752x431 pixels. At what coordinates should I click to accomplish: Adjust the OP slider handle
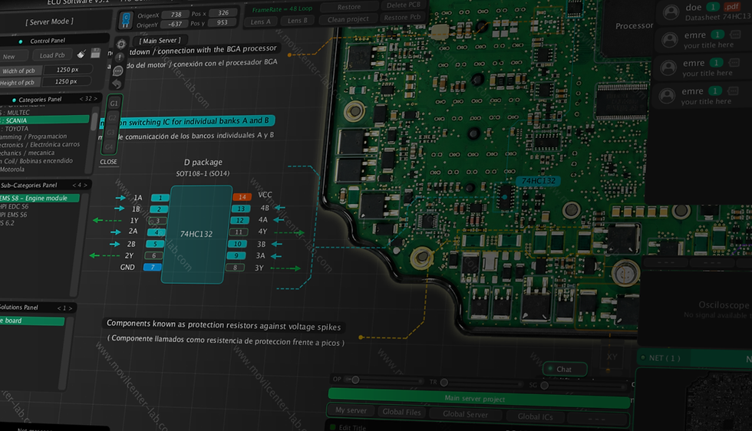tap(355, 380)
